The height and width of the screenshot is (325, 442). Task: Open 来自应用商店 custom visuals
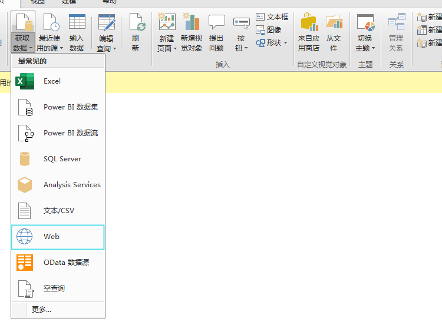tap(309, 32)
